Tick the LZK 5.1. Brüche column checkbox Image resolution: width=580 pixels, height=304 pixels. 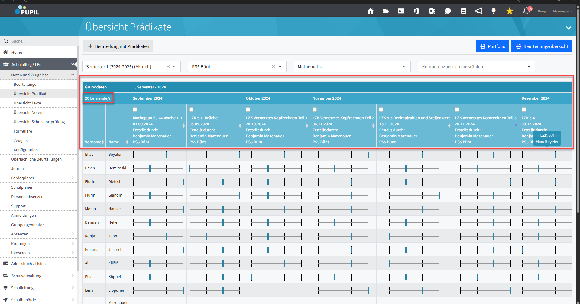(x=191, y=110)
